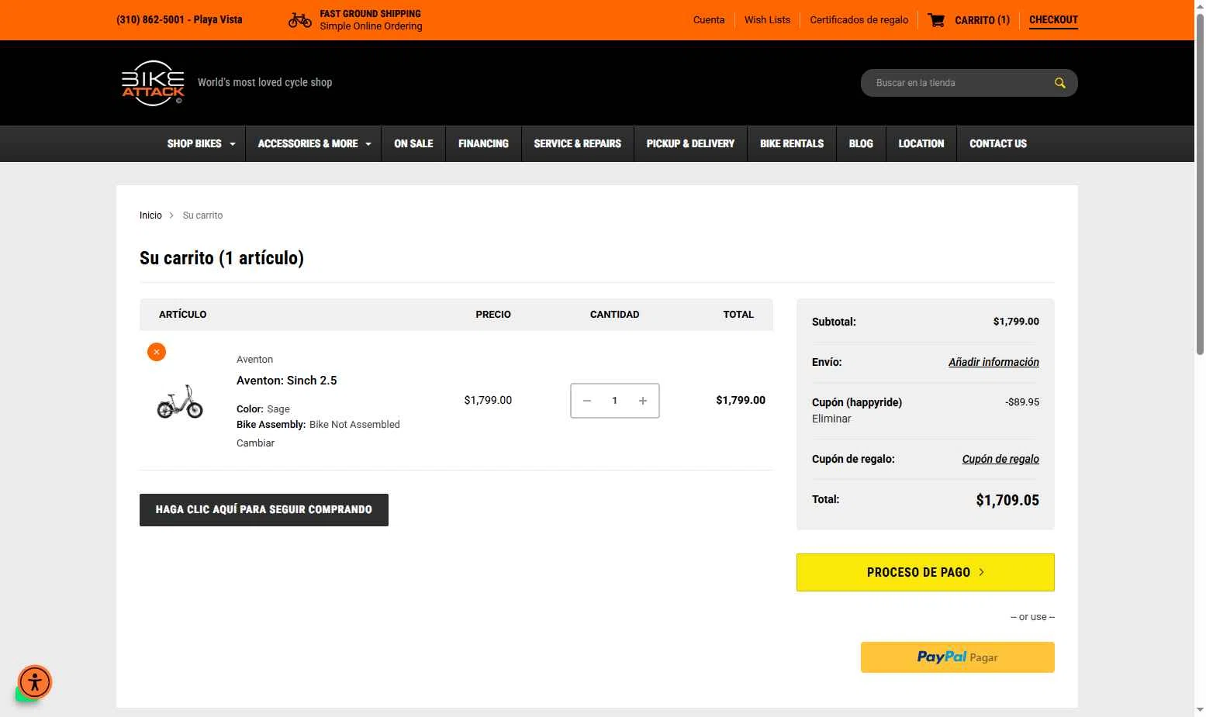Go to Inicio breadcrumb

(x=150, y=215)
